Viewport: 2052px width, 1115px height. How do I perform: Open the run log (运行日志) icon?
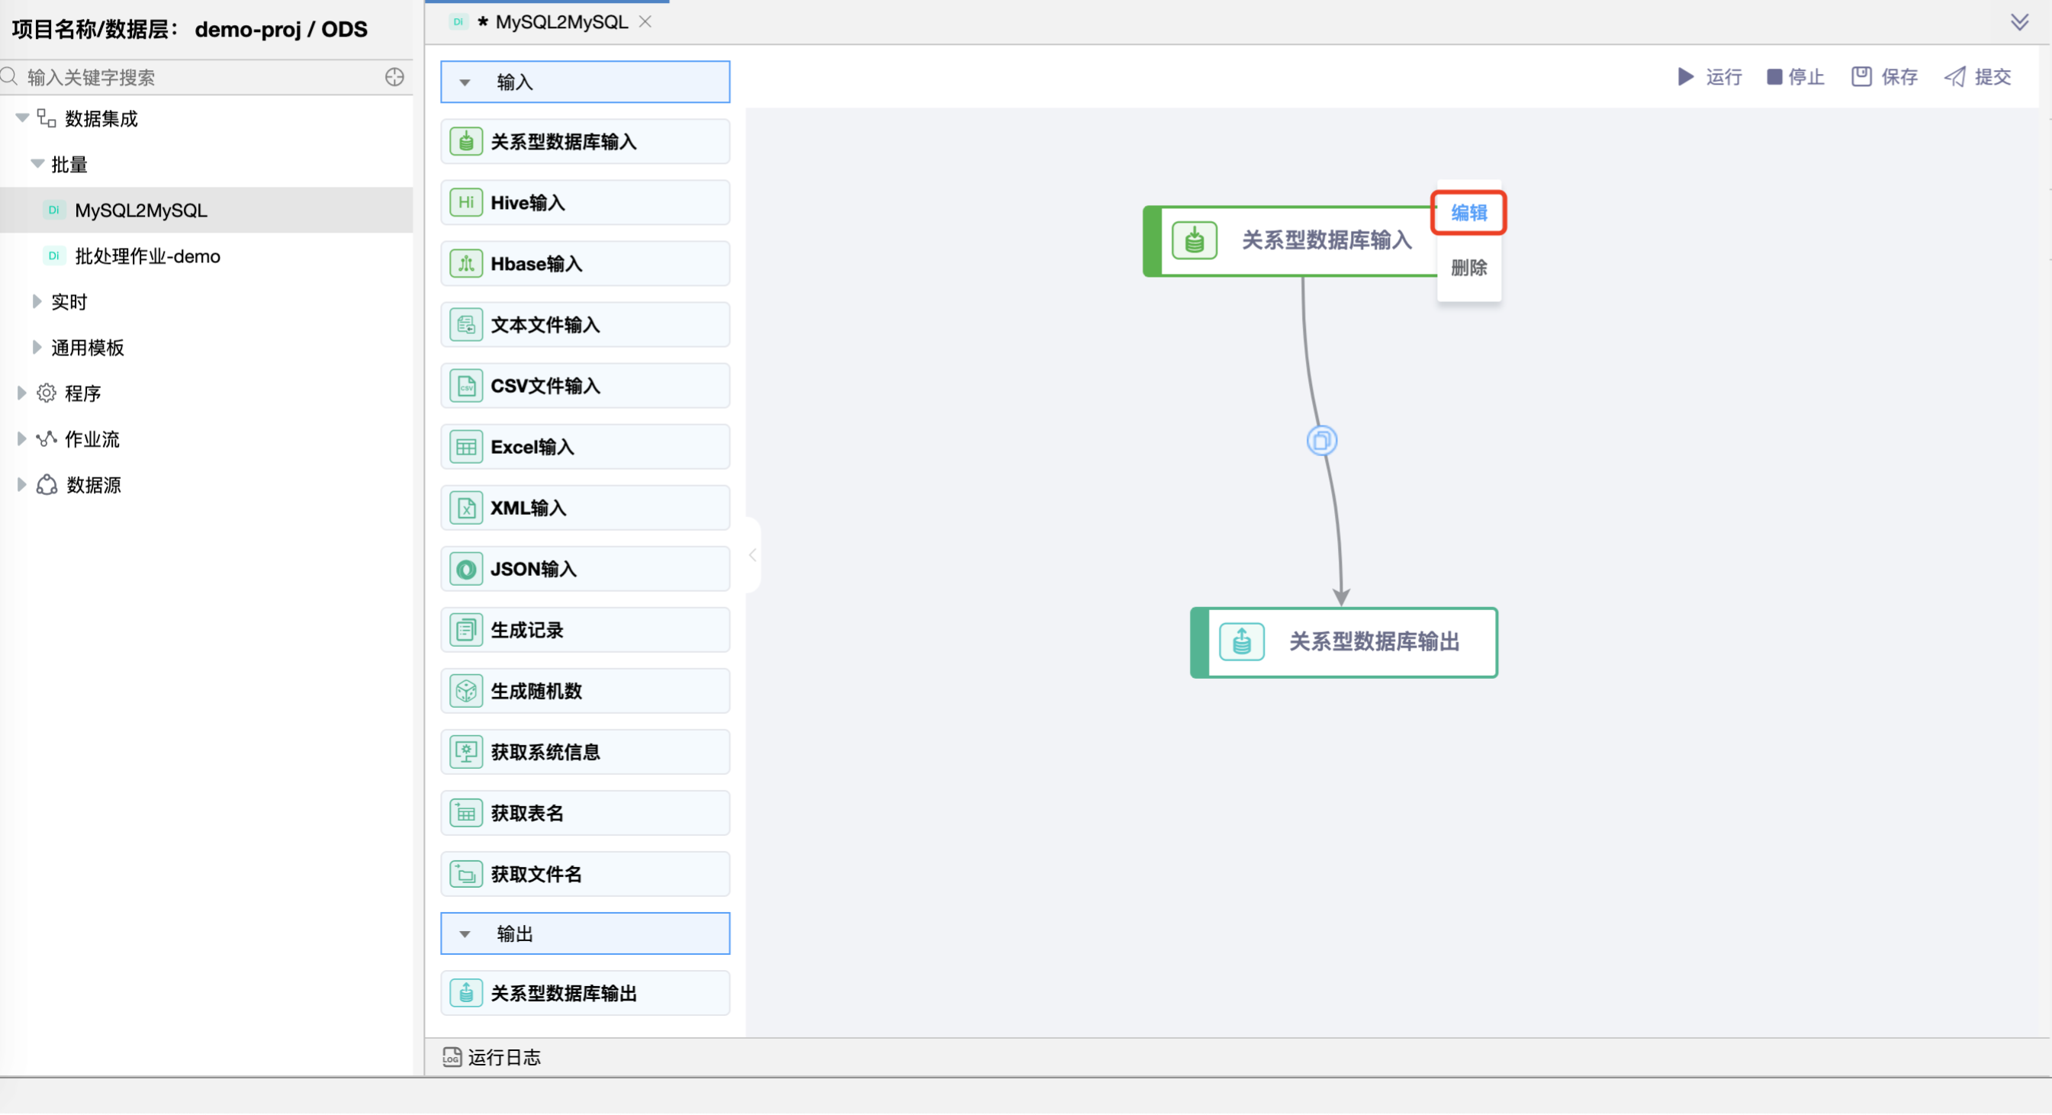[x=452, y=1057]
